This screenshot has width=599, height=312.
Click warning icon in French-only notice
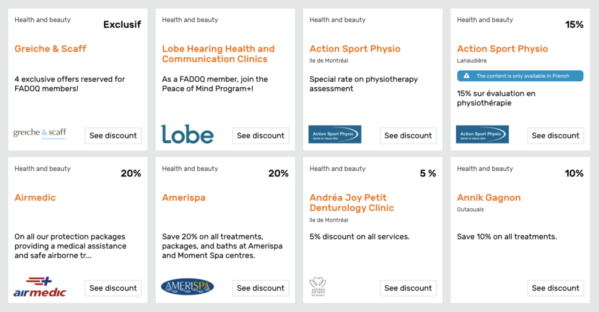point(466,76)
